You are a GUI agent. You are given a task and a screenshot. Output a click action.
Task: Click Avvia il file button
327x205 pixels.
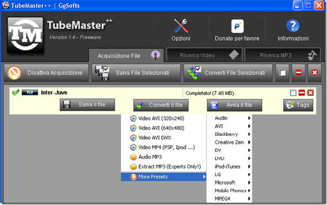tap(234, 105)
